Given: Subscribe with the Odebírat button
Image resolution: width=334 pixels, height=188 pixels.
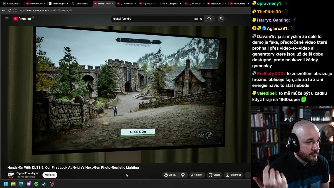Looking at the screenshot, I should pos(50,175).
